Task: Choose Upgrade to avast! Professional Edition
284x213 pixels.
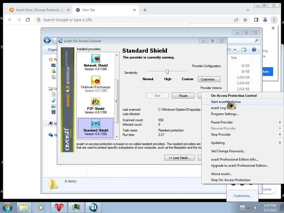Action: click(242, 166)
